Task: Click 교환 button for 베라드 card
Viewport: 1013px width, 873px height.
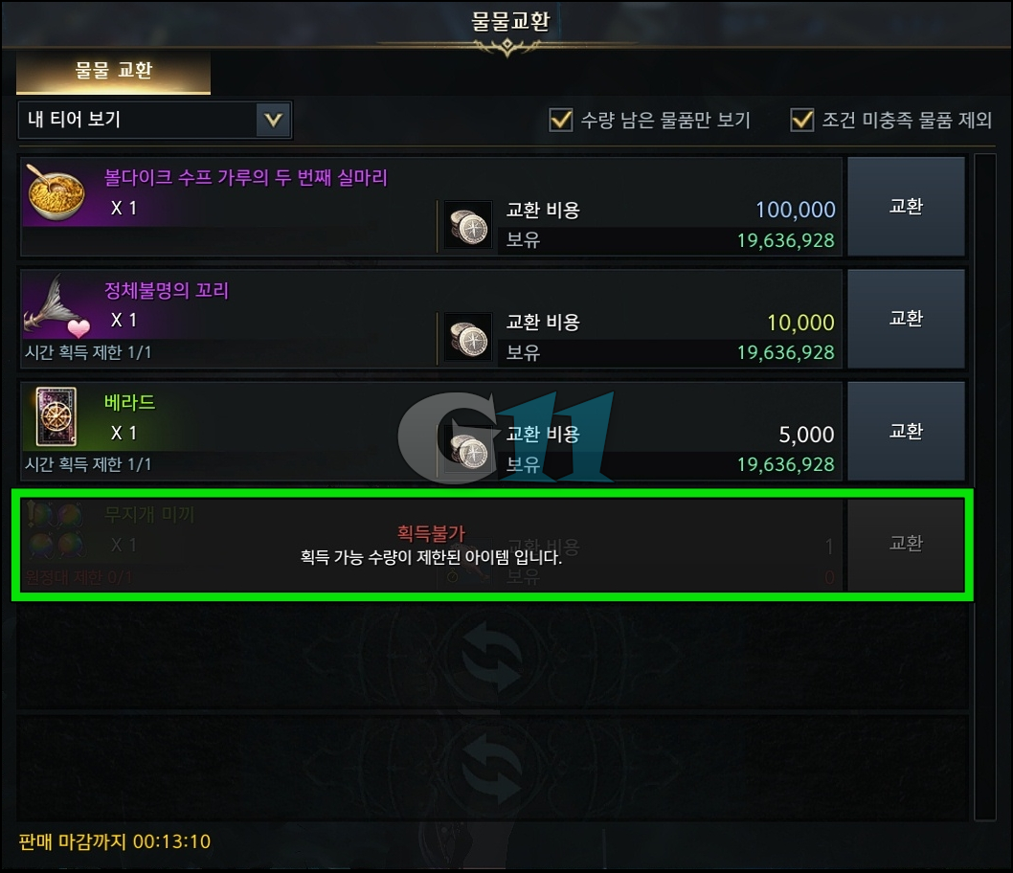Action: tap(906, 431)
